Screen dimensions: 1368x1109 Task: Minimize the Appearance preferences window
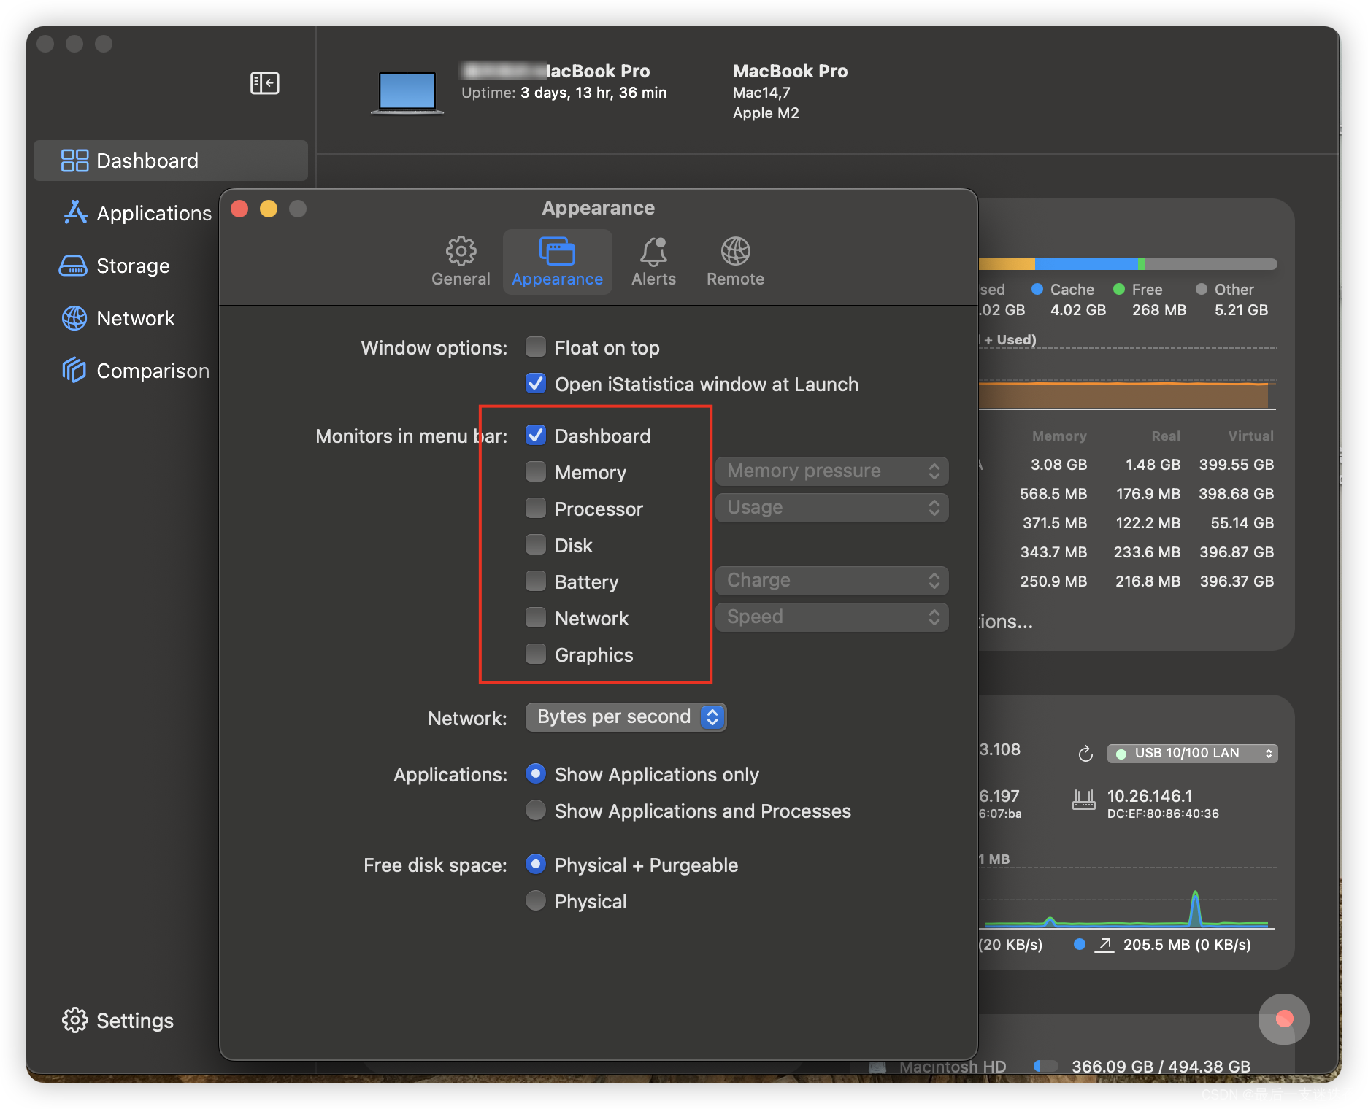[x=269, y=209]
